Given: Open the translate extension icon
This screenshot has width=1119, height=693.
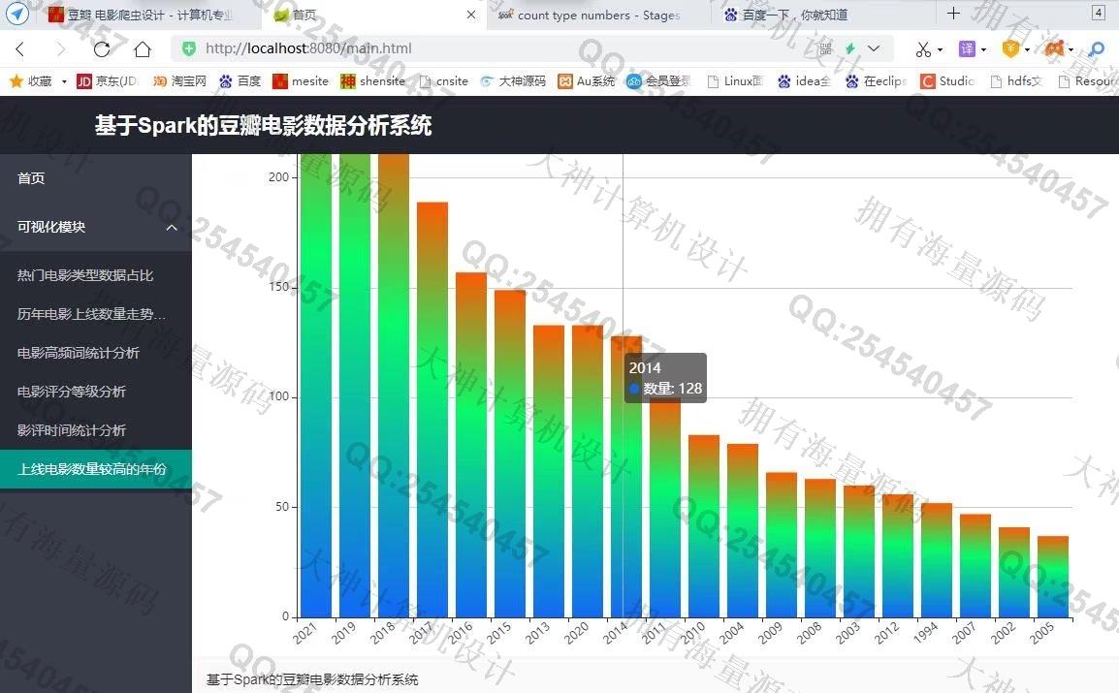Looking at the screenshot, I should tap(967, 48).
